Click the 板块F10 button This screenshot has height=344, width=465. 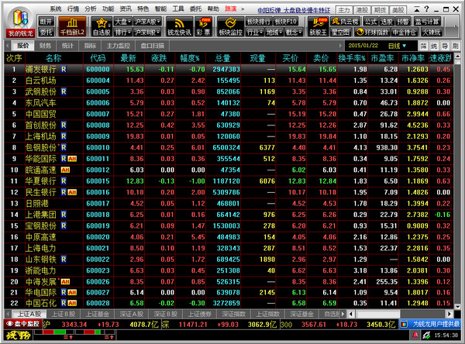click(285, 22)
